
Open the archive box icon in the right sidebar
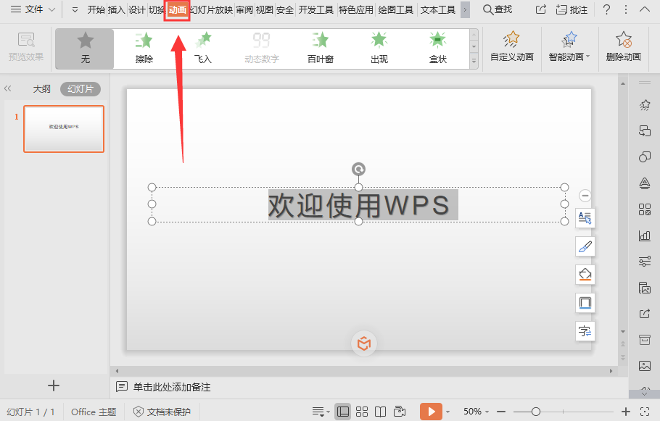(645, 339)
